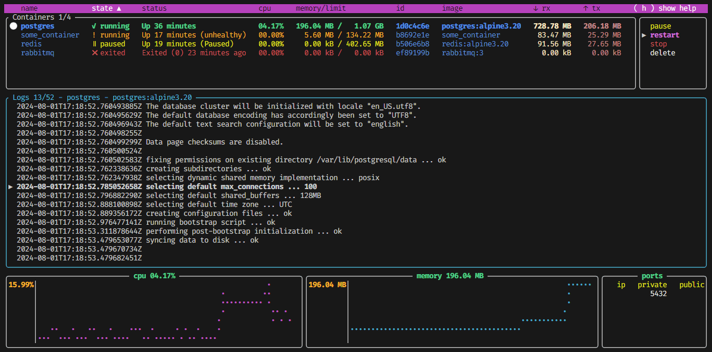Click the image name redis:alpine3.20

pos(475,44)
